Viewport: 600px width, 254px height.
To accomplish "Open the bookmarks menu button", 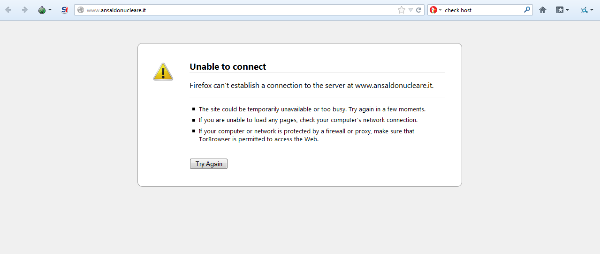I will point(562,10).
